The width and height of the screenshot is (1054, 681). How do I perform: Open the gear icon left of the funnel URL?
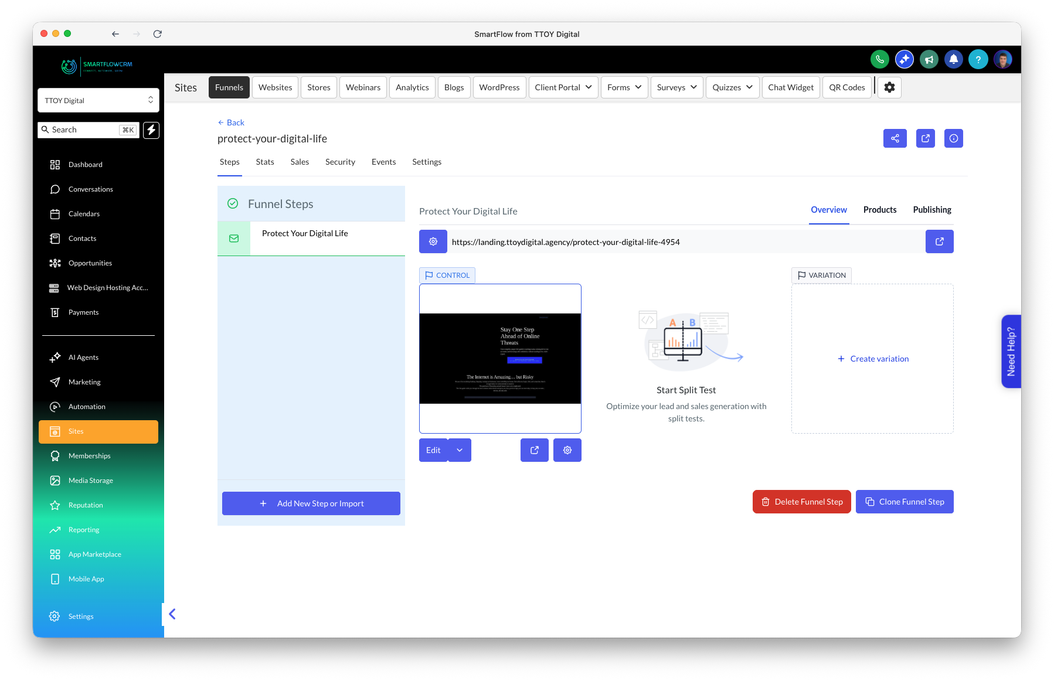[433, 241]
